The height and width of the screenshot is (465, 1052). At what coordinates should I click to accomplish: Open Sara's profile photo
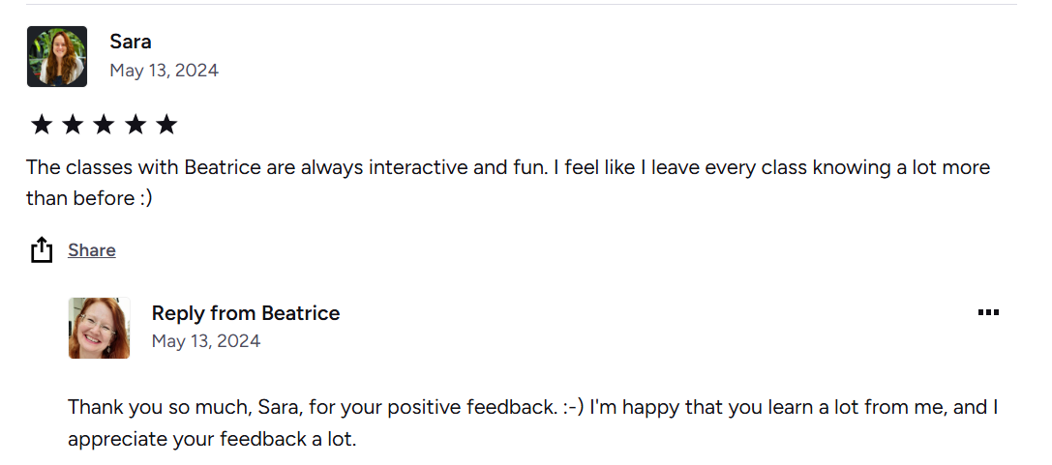[x=57, y=56]
